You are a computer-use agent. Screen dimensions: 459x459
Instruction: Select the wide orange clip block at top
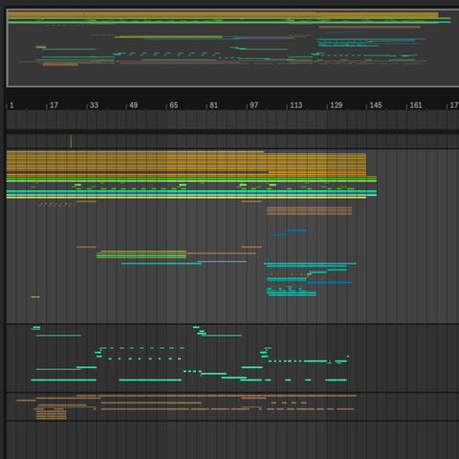[186, 163]
